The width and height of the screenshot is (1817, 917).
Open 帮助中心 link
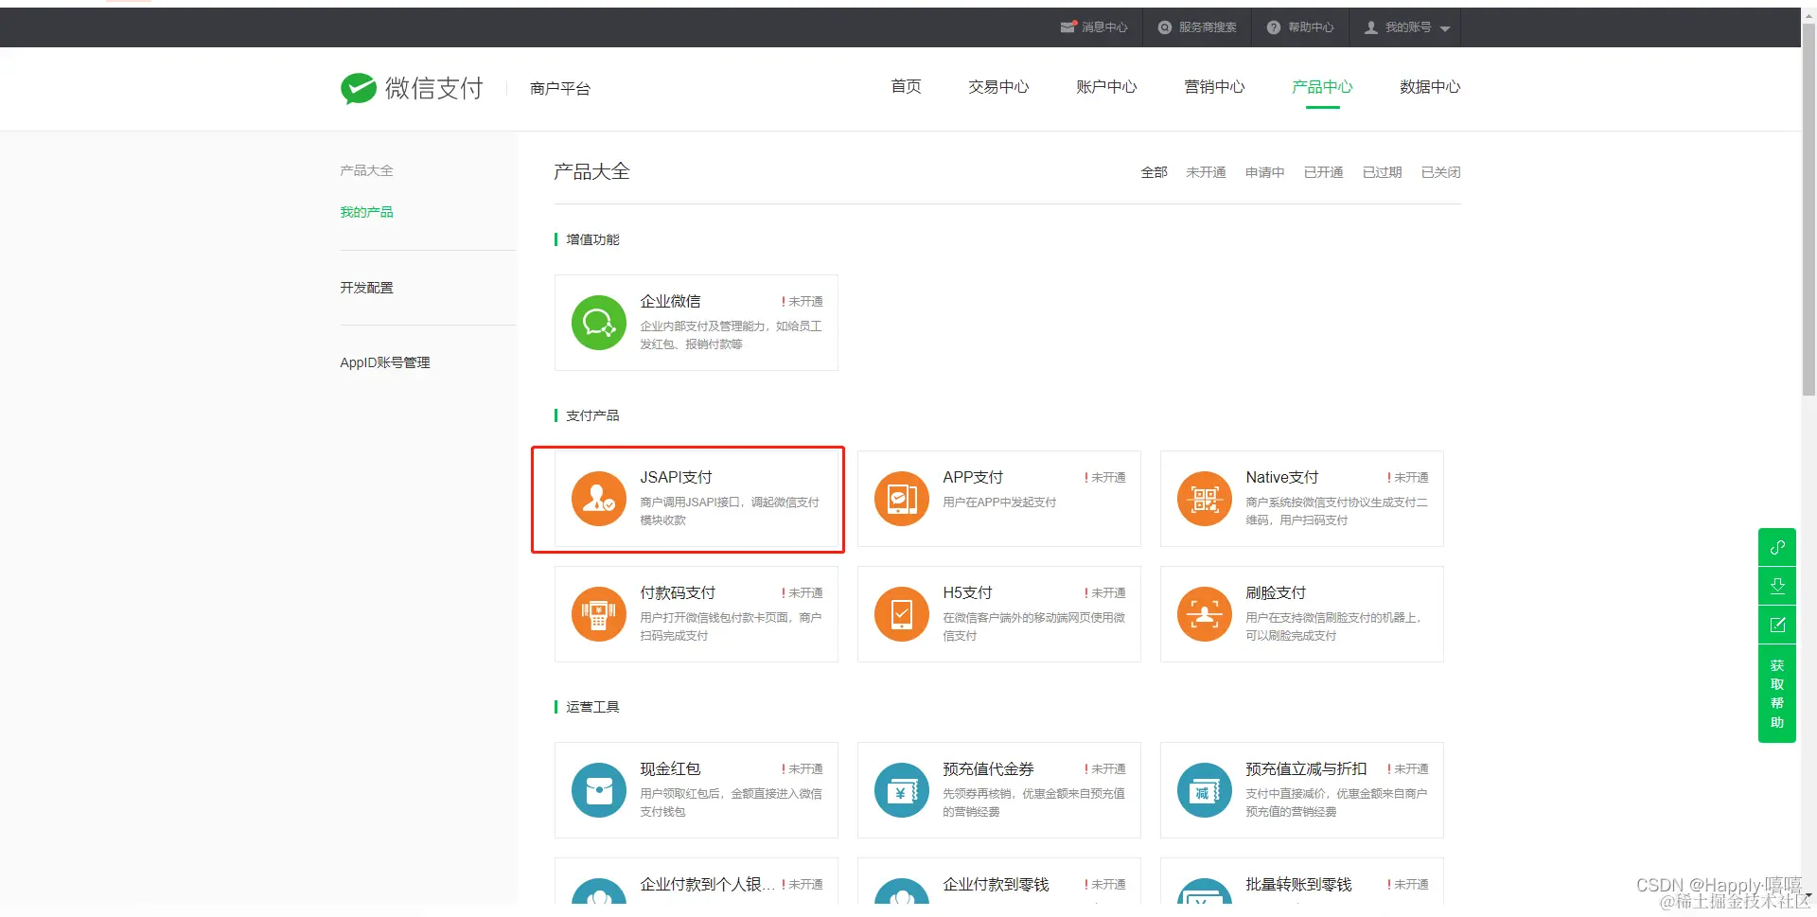[1311, 27]
